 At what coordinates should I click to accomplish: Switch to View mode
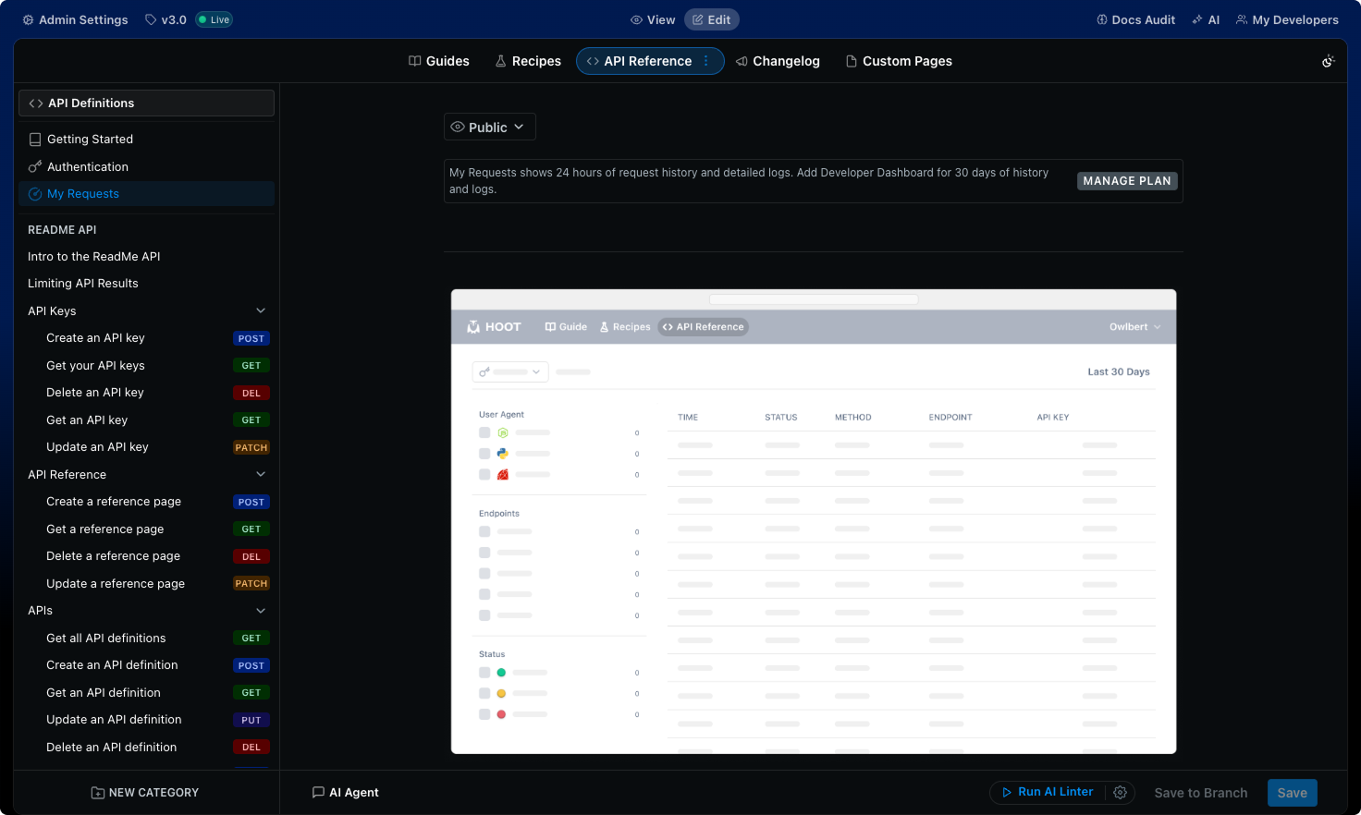[x=653, y=19]
